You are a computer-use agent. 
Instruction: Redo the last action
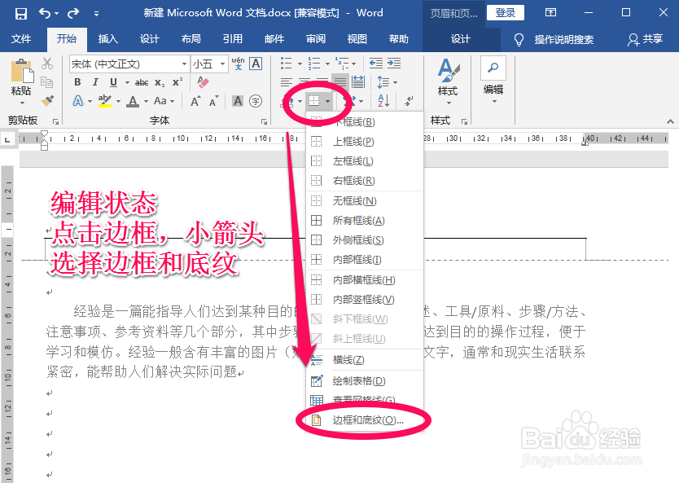[x=73, y=13]
